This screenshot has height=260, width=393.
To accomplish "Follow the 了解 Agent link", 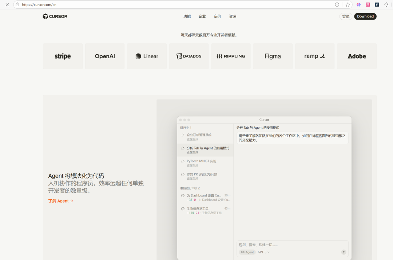I will point(61,201).
